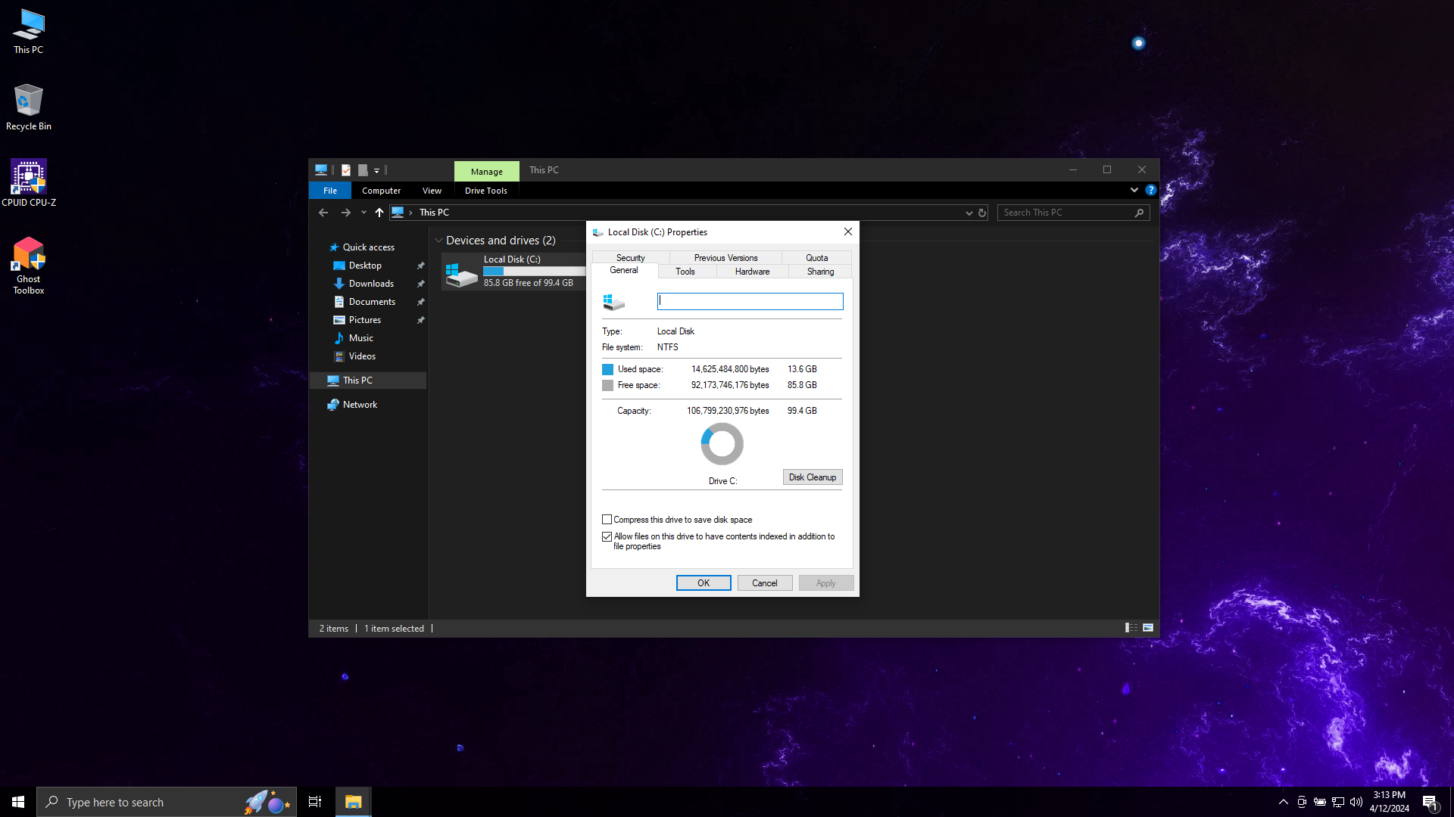Click the Disk Cleanup button
This screenshot has width=1454, height=817.
pos(812,477)
